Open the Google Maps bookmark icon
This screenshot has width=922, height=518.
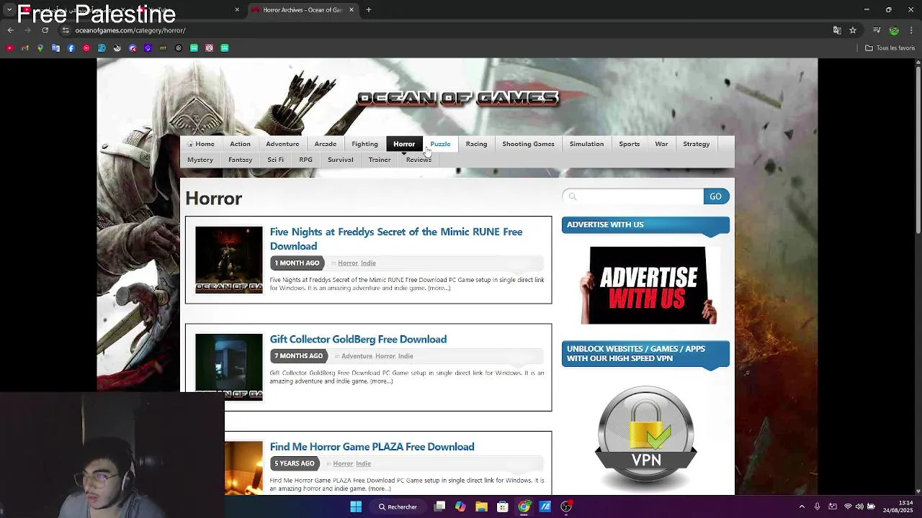(x=40, y=48)
